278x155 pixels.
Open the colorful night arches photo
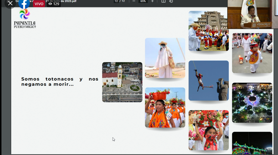(x=252, y=143)
